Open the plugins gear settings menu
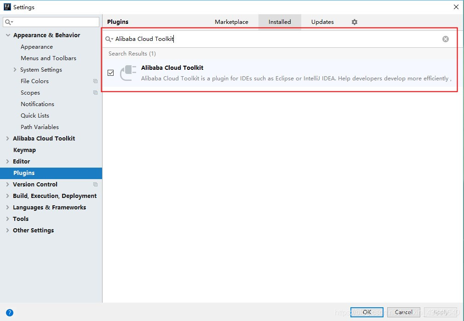The image size is (464, 321). pos(354,22)
